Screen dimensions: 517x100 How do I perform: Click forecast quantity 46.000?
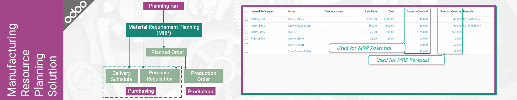(x=457, y=19)
